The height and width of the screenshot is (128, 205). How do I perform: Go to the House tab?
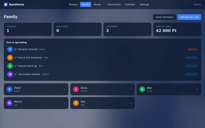click(x=97, y=4)
